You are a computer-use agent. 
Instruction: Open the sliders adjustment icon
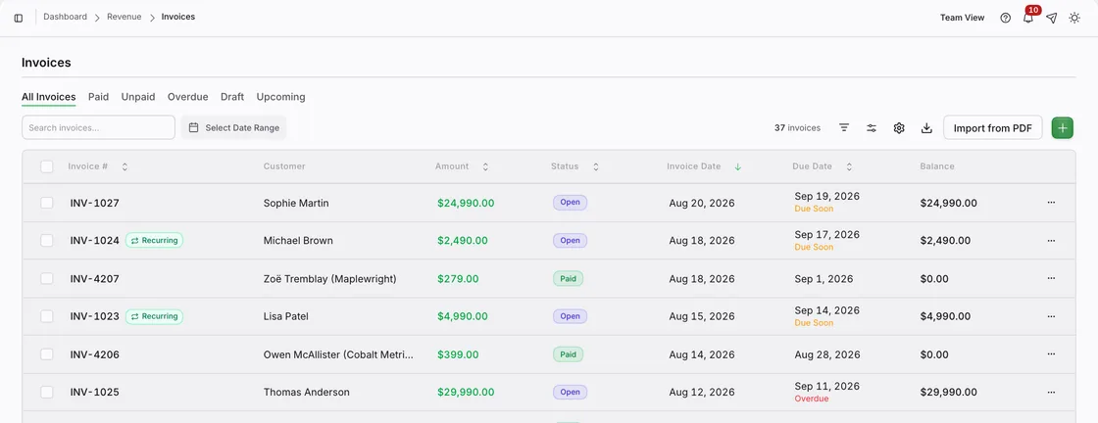[x=872, y=128]
